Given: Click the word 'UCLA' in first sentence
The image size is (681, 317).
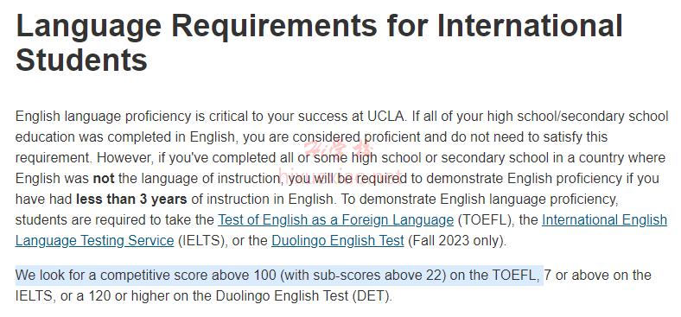Looking at the screenshot, I should pos(386,117).
